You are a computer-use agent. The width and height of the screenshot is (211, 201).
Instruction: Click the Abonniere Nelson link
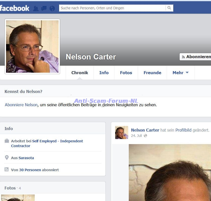click(x=21, y=105)
